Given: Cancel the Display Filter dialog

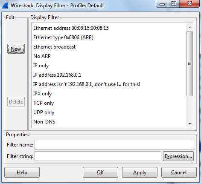Looking at the screenshot, I should (179, 172).
